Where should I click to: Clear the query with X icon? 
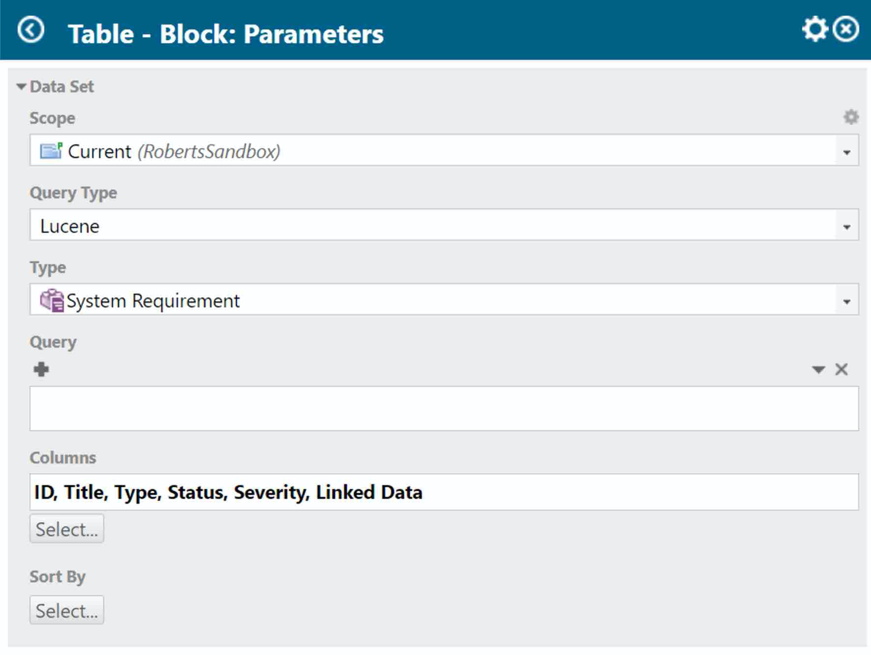pos(842,369)
